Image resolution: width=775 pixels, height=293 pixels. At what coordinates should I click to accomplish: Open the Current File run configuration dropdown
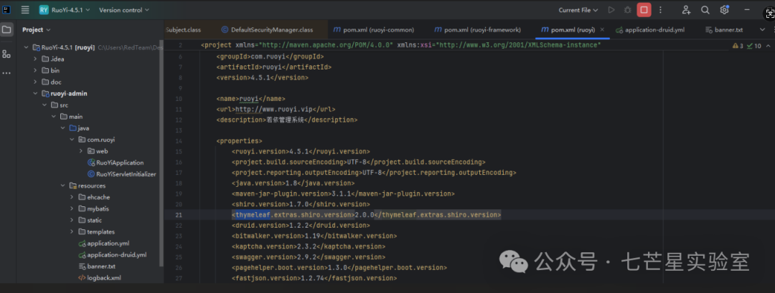[x=578, y=10]
